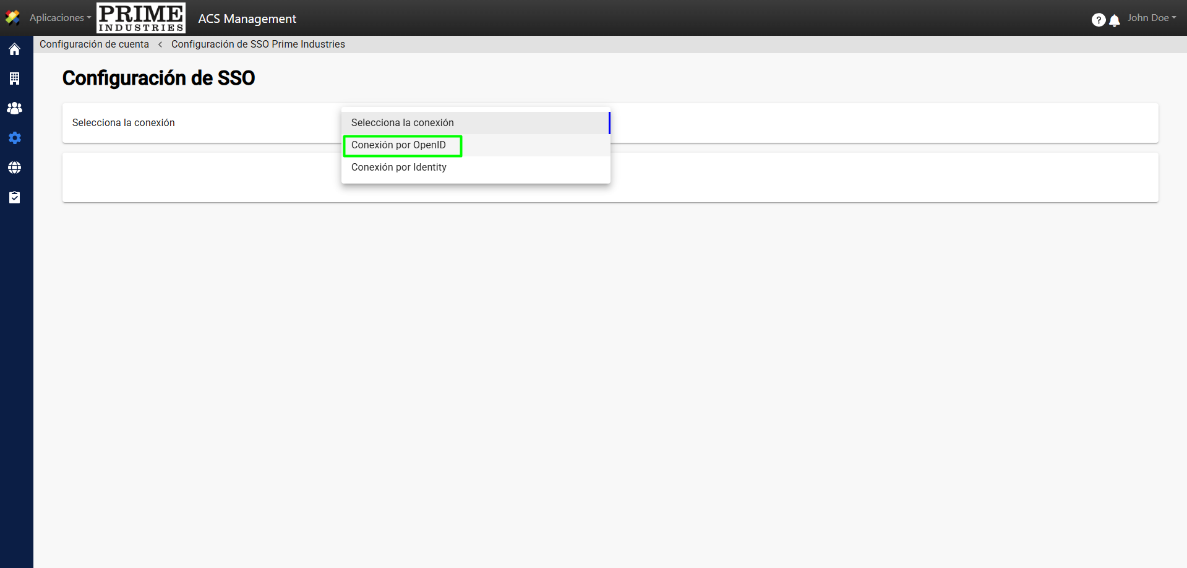
Task: Go to Home in the sidebar
Action: click(x=15, y=49)
